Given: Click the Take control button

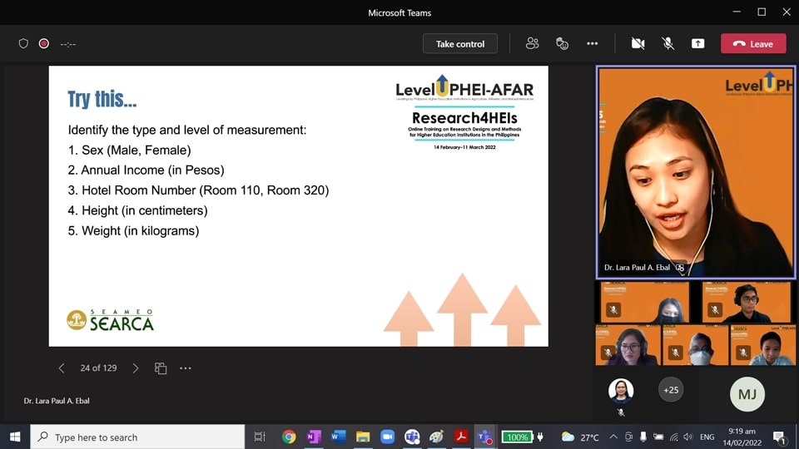Looking at the screenshot, I should click(x=459, y=43).
